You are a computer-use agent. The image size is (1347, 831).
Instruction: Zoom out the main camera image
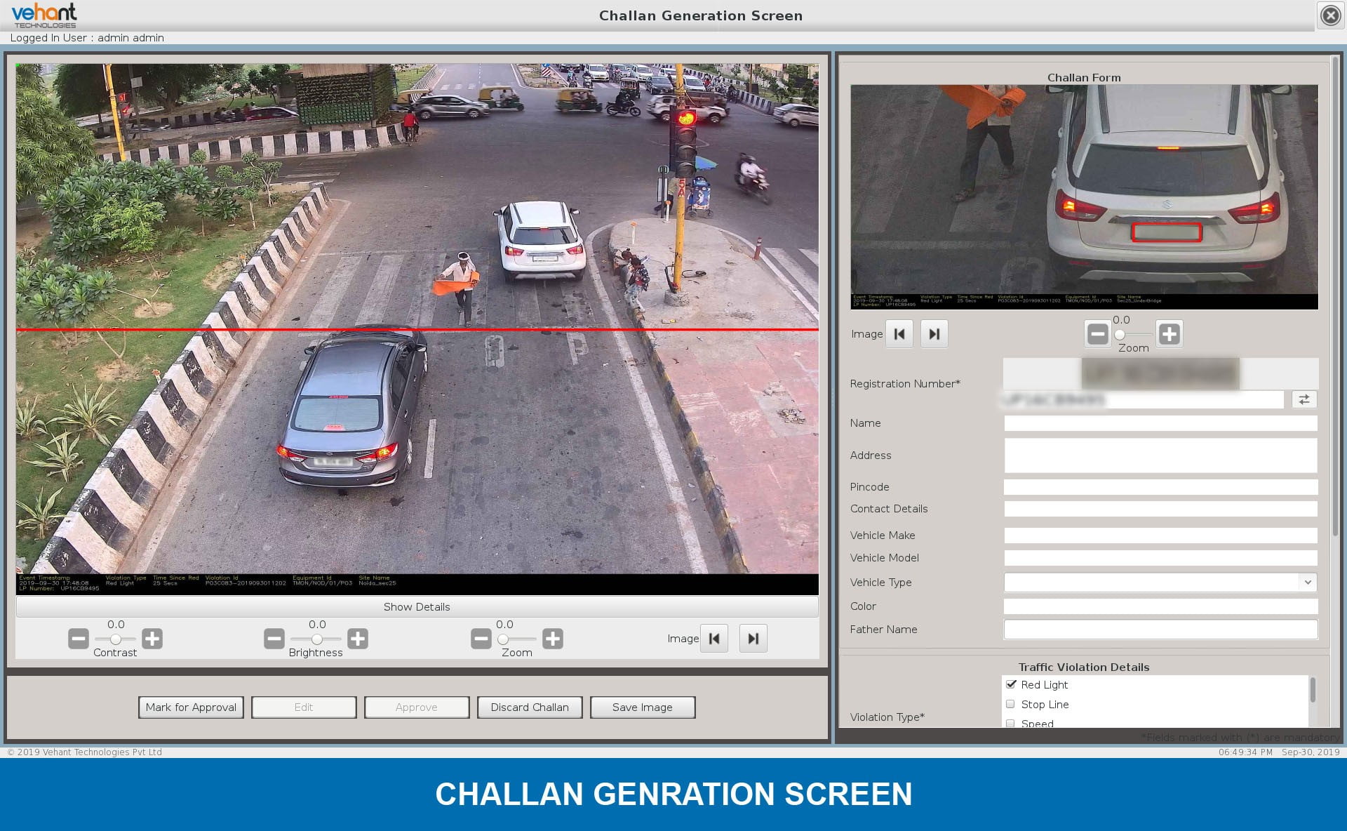[481, 639]
